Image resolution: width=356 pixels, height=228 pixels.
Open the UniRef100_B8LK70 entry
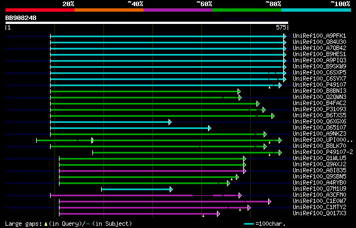319,146
